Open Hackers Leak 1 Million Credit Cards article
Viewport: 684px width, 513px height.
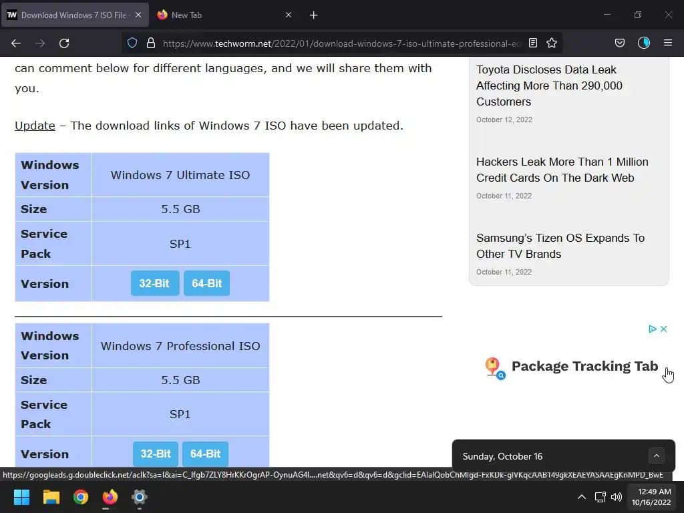click(x=562, y=170)
